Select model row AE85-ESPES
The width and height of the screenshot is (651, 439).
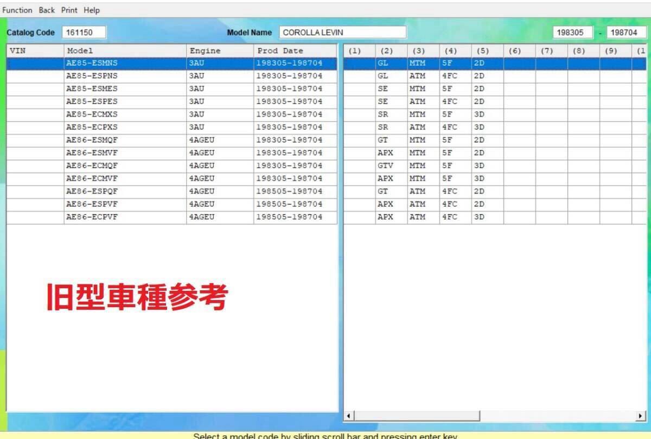(x=172, y=101)
